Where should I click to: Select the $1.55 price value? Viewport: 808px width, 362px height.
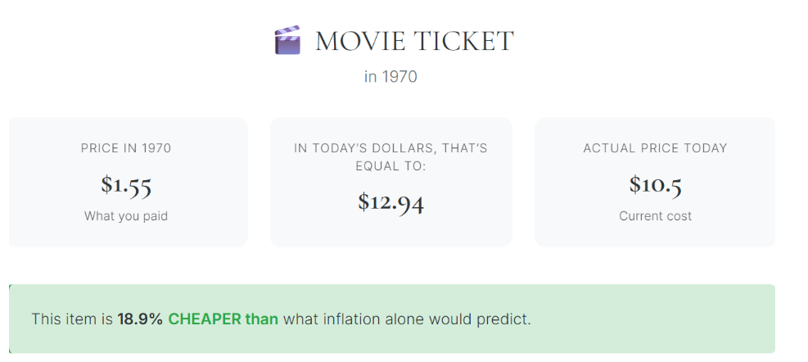(126, 184)
